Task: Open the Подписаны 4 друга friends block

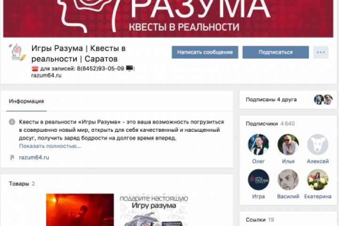Action: (288, 100)
